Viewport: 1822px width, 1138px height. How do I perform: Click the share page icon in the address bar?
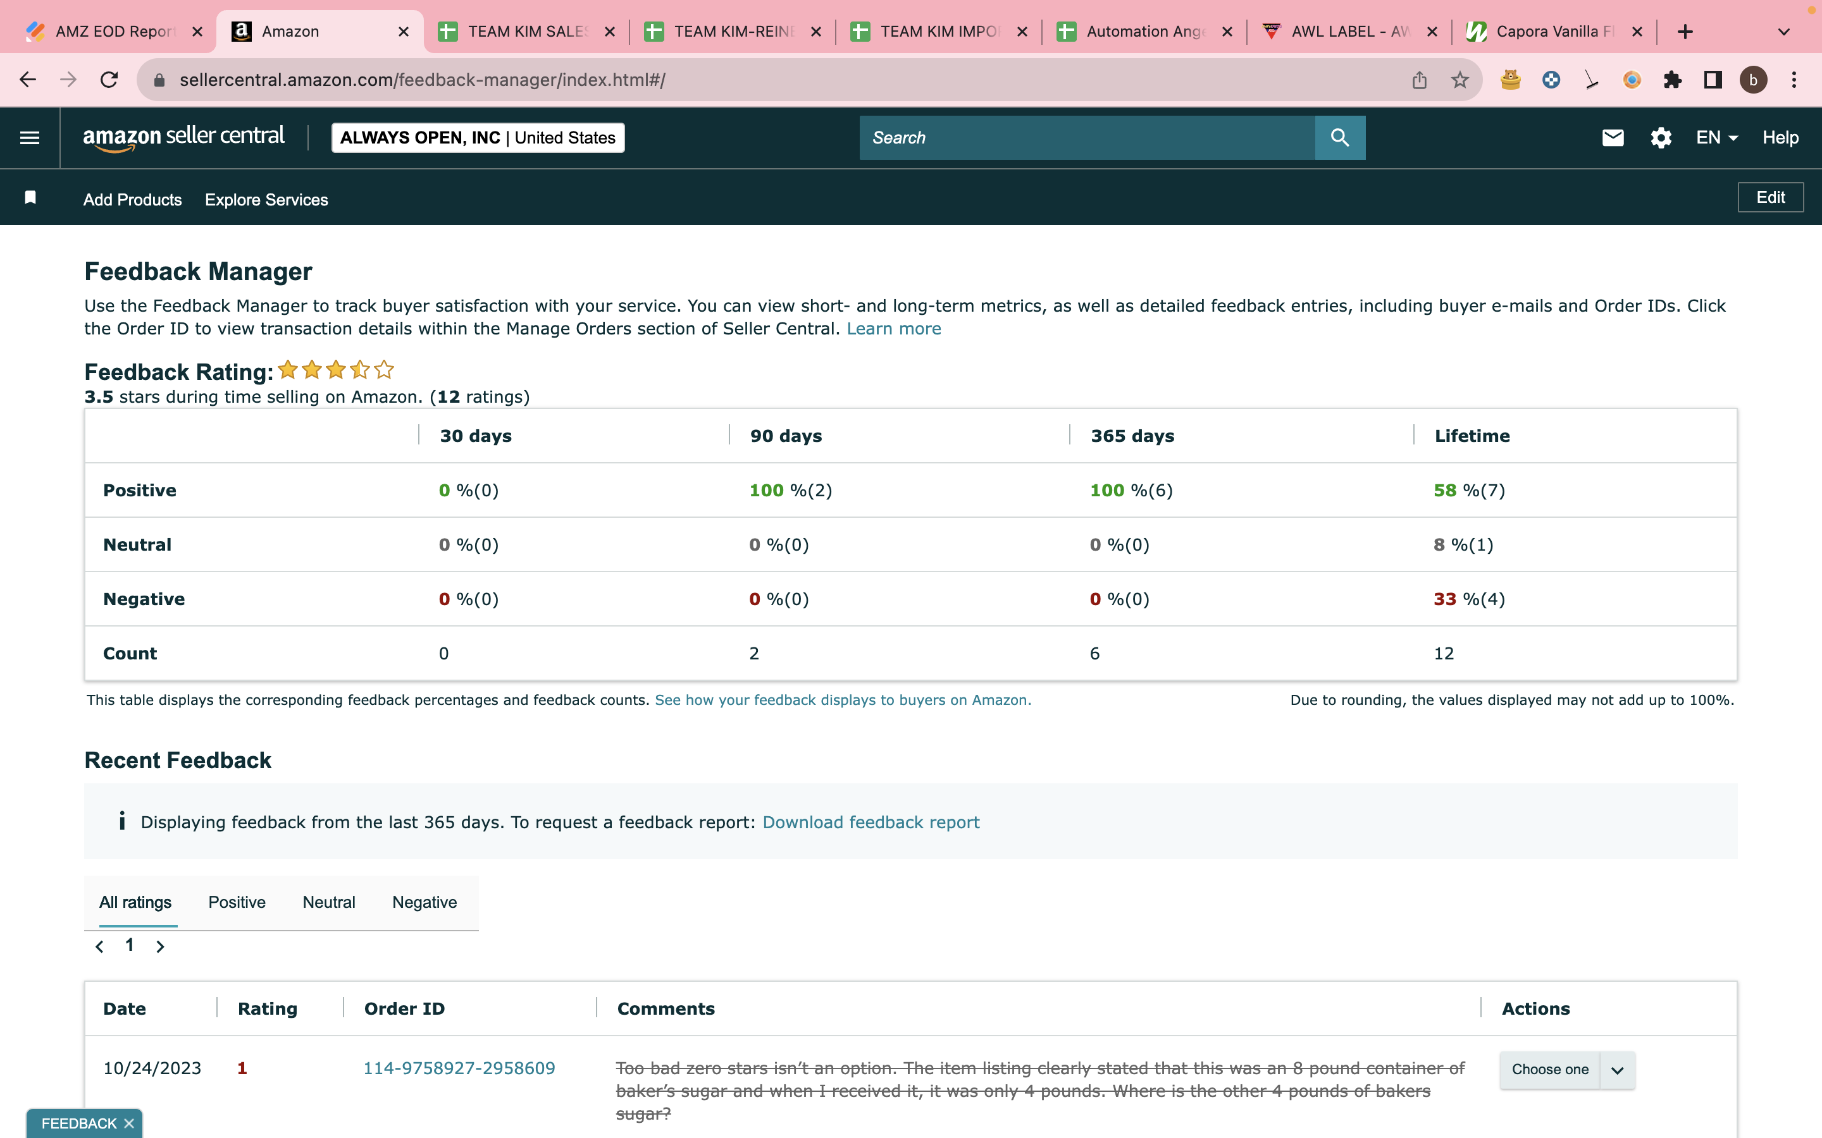point(1419,80)
